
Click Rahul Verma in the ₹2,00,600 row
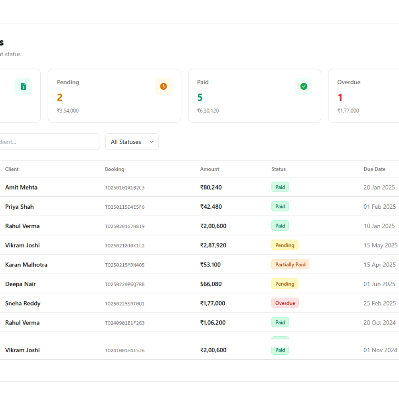tap(22, 226)
